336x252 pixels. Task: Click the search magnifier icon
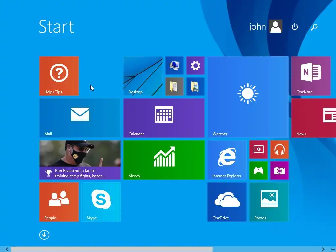(x=314, y=27)
